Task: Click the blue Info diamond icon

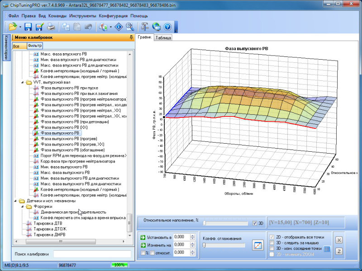Action: click(118, 27)
